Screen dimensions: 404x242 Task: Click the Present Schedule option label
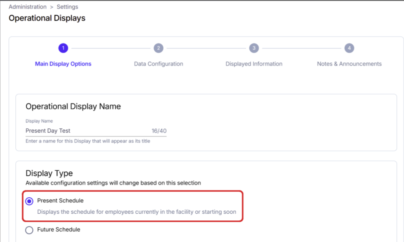(x=60, y=201)
